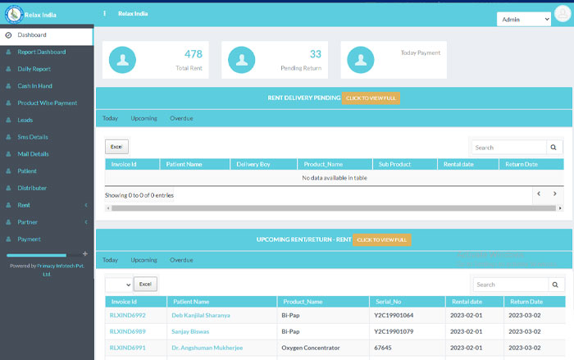Click the icon beside Sms Details
The image size is (574, 360).
(8, 137)
